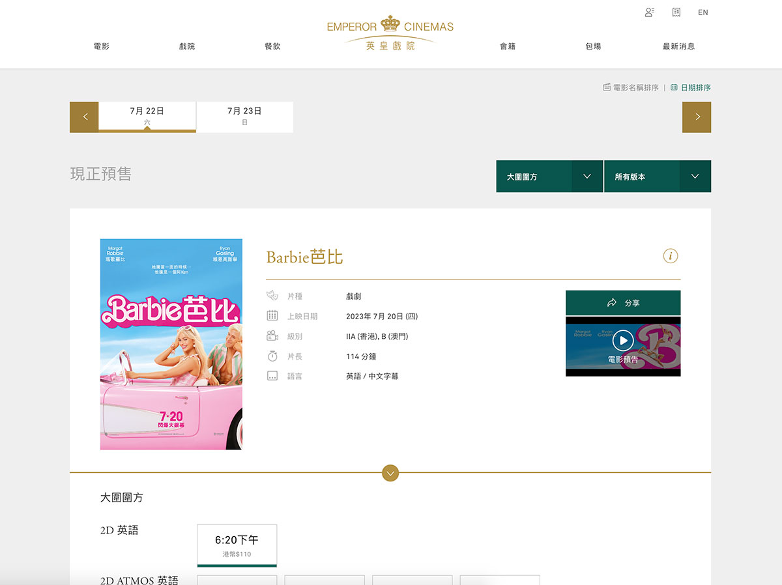Go to next dates arrow
The width and height of the screenshot is (782, 585).
[x=697, y=117]
